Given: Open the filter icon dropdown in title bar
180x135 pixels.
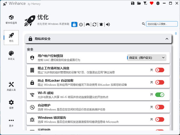Looking at the screenshot, I should (145, 3).
